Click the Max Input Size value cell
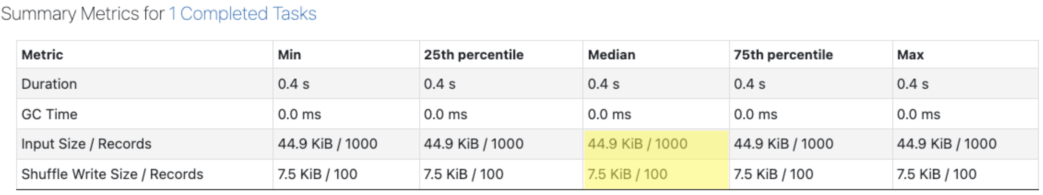This screenshot has width=1043, height=195. point(946,144)
